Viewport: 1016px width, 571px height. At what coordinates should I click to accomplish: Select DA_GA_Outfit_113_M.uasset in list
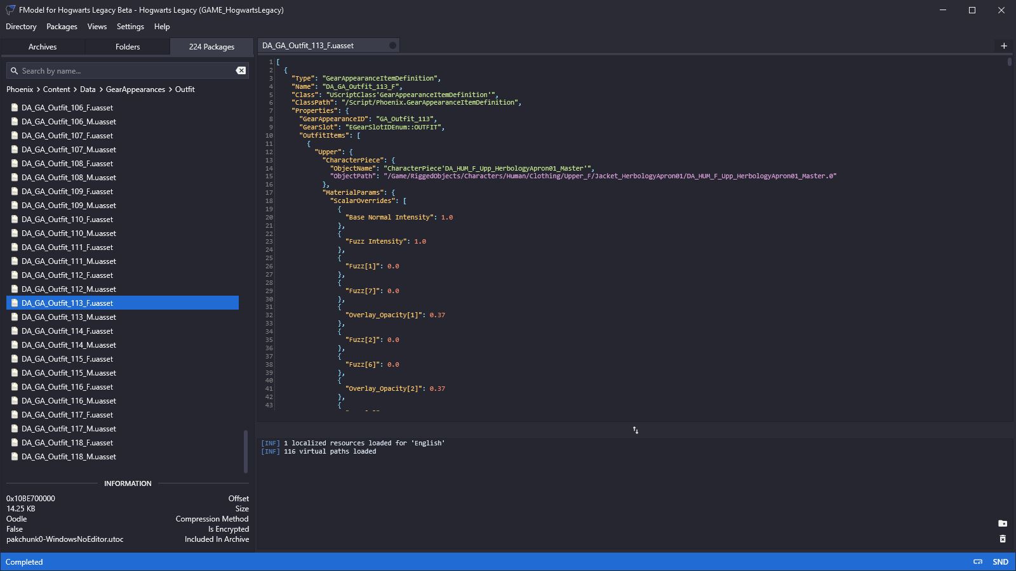tap(123, 317)
